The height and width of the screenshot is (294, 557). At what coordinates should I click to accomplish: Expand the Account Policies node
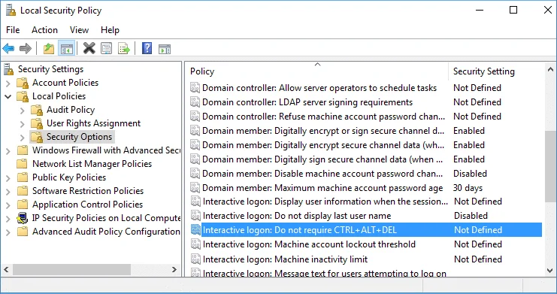(x=8, y=83)
